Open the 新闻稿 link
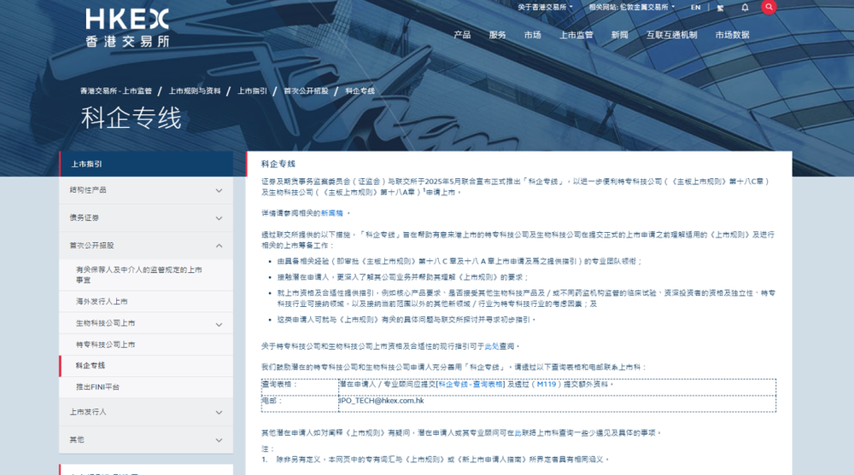Screen dimensions: 854x475 [x=331, y=212]
